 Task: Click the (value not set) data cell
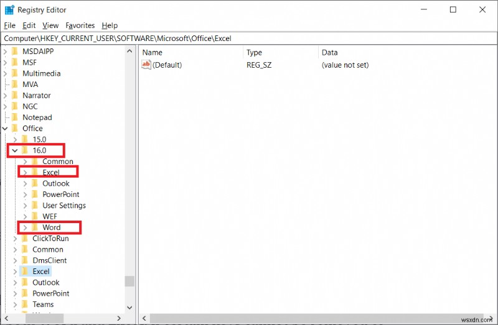pos(345,65)
